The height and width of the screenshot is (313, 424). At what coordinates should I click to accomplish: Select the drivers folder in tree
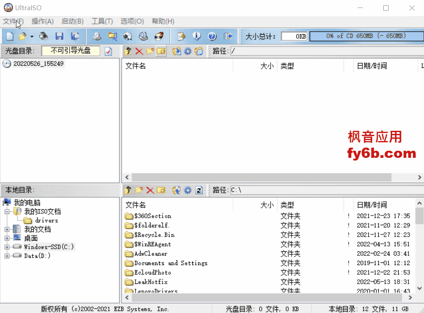pos(47,220)
